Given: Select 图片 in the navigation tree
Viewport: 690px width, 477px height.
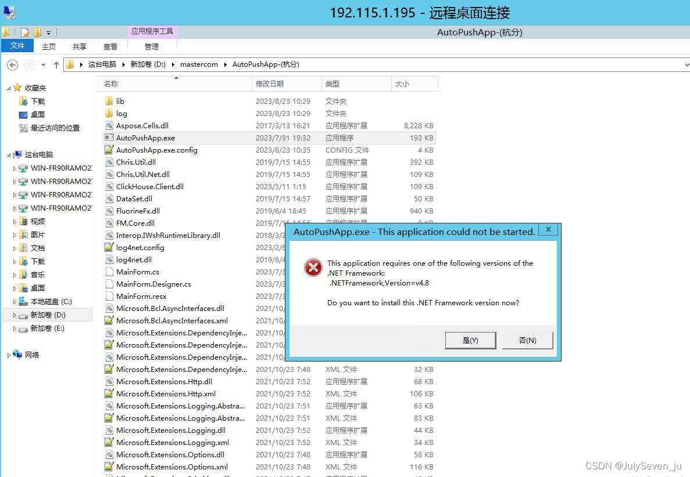Looking at the screenshot, I should click(38, 235).
